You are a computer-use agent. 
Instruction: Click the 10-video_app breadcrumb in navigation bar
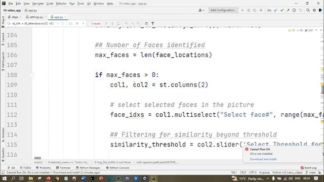coord(12,10)
